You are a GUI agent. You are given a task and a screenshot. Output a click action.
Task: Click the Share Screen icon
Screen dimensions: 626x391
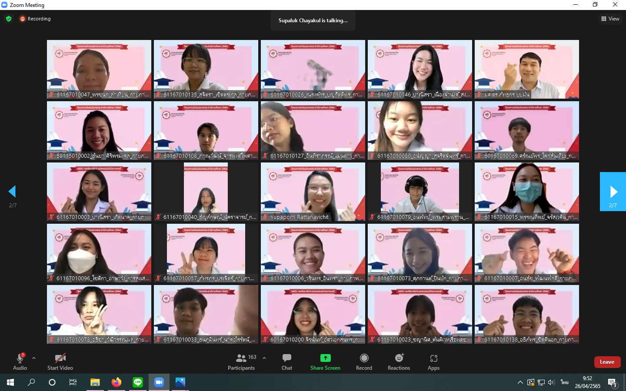[x=325, y=358]
